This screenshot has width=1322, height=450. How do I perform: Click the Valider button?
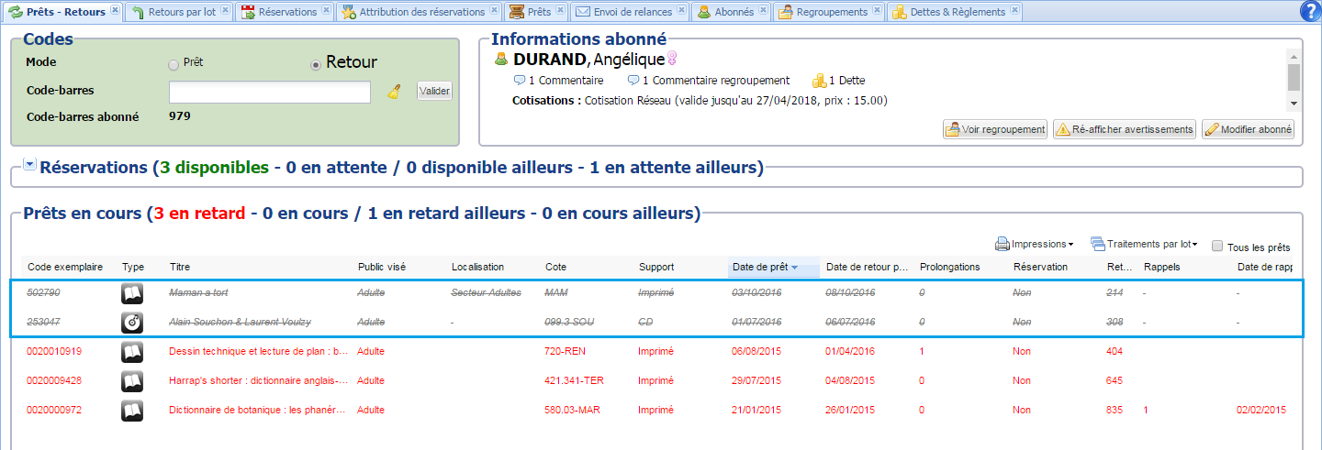point(434,92)
